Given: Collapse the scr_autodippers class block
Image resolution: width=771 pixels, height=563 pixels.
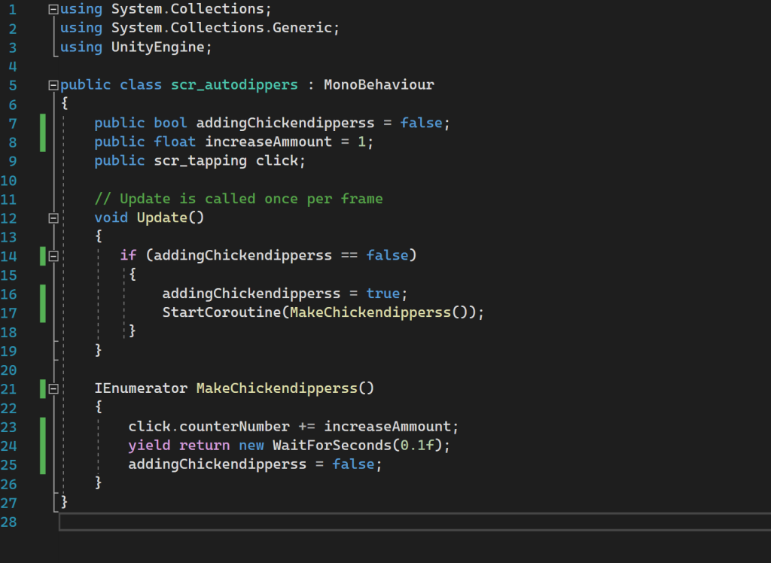Looking at the screenshot, I should [x=53, y=85].
